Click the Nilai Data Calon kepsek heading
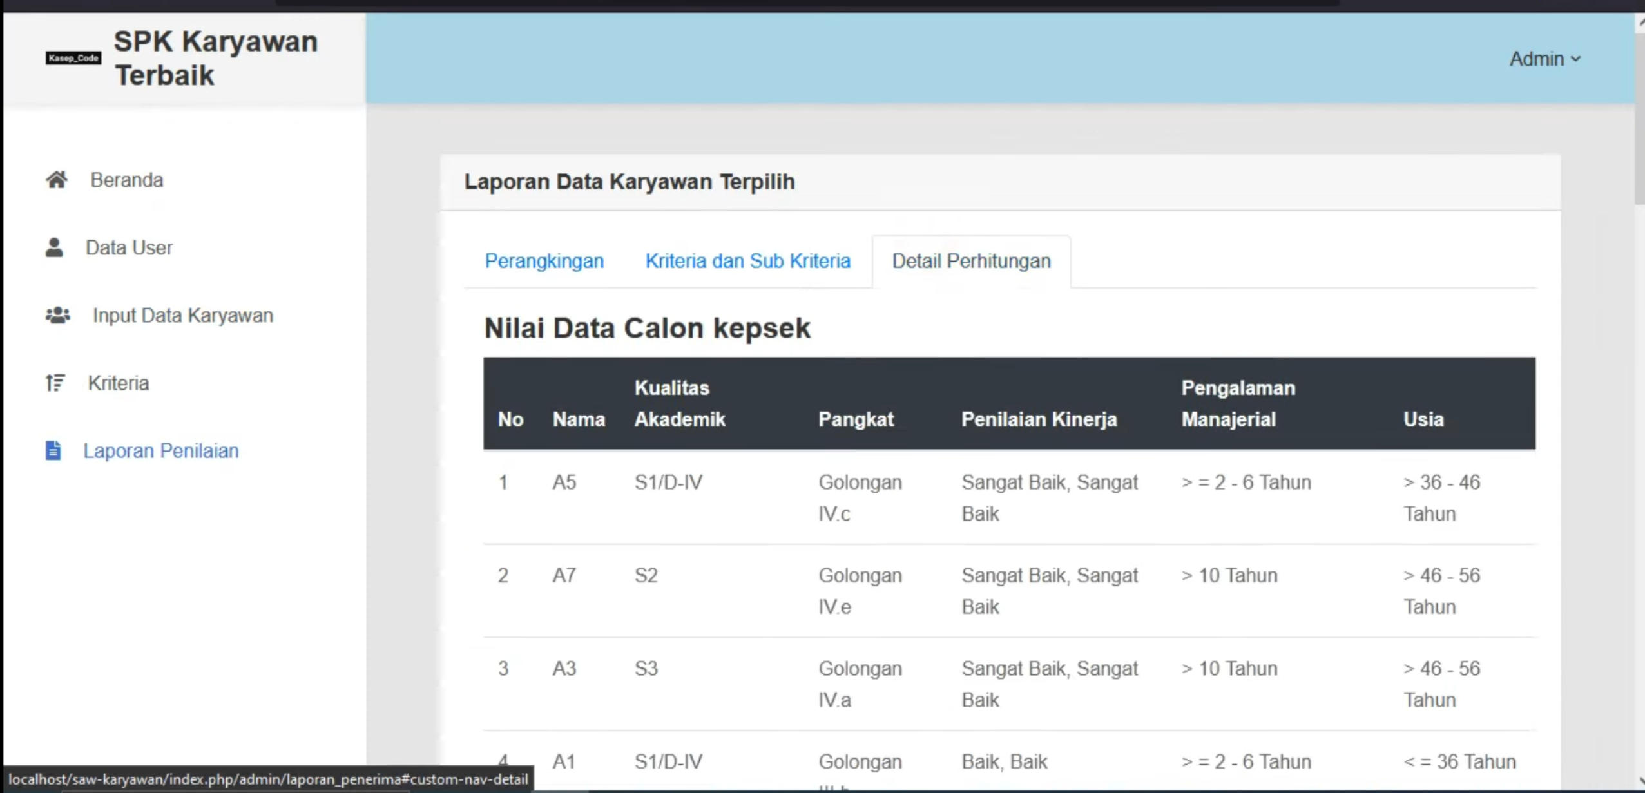 point(647,328)
